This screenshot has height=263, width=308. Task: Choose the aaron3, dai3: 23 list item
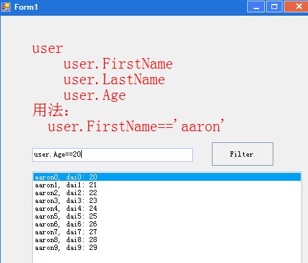pyautogui.click(x=167, y=200)
